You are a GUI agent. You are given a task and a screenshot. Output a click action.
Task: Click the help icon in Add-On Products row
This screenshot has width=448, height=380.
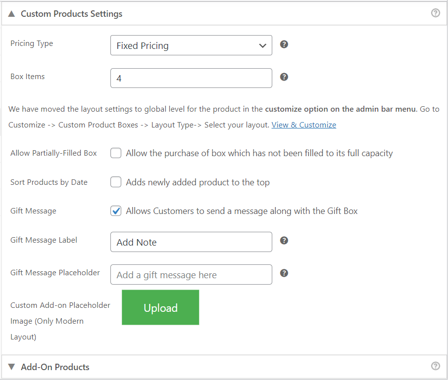click(435, 366)
